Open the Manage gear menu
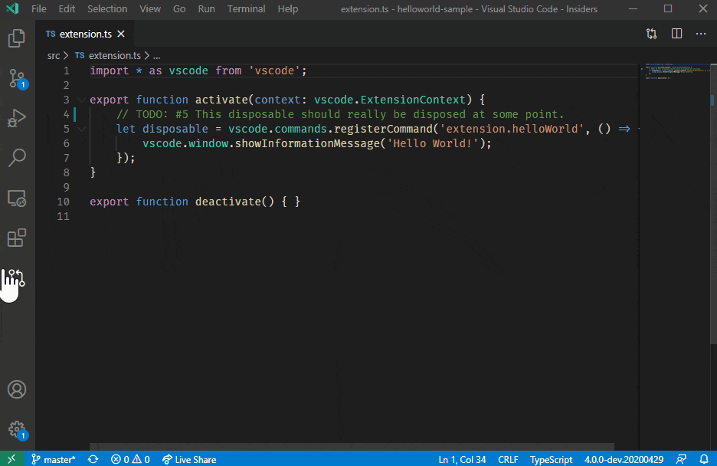 [x=17, y=430]
